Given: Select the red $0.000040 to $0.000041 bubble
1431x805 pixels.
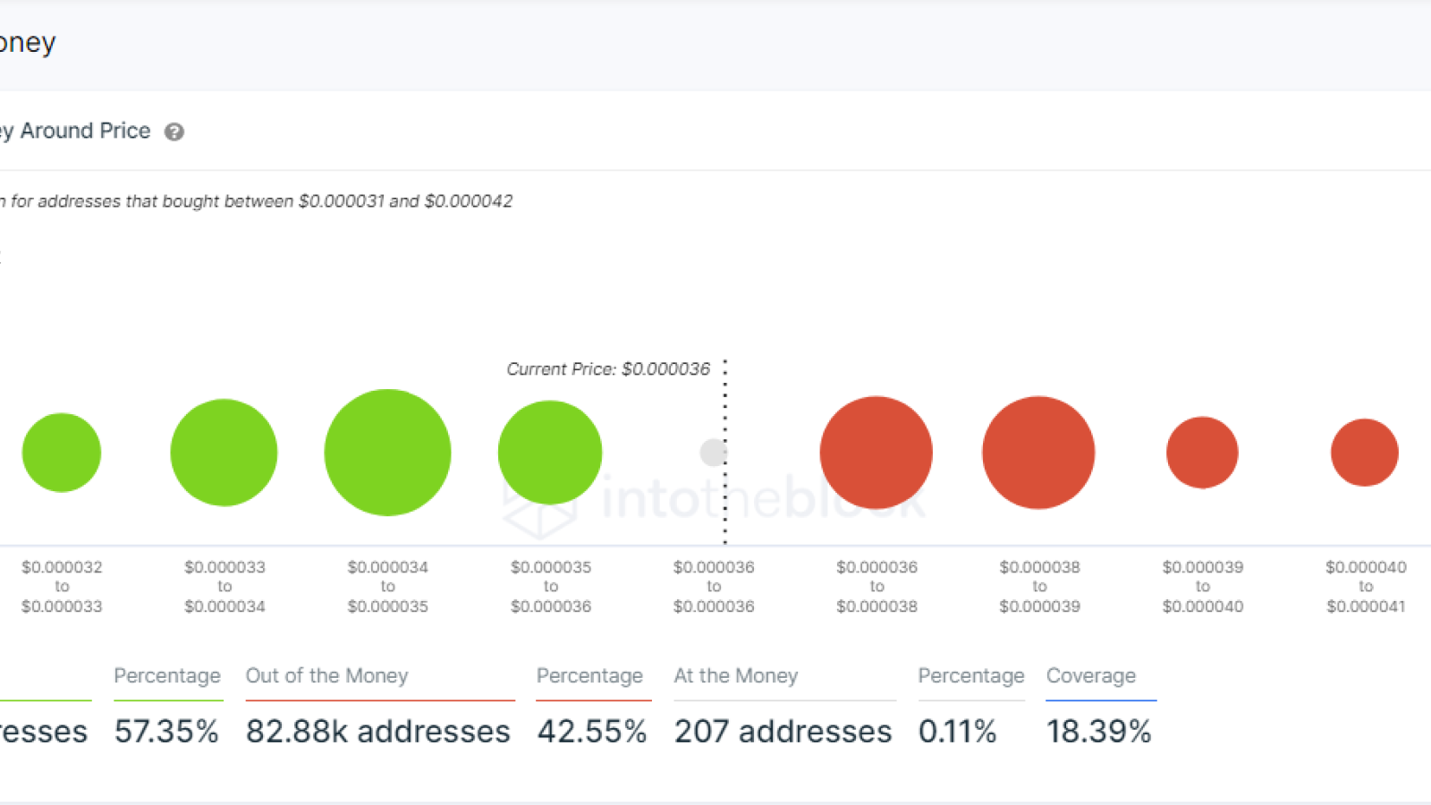Looking at the screenshot, I should (1365, 453).
